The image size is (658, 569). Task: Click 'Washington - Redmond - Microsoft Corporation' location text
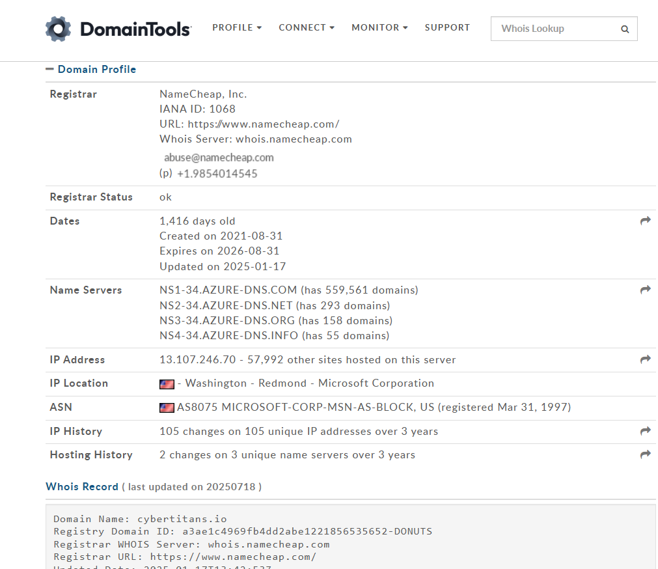point(310,383)
